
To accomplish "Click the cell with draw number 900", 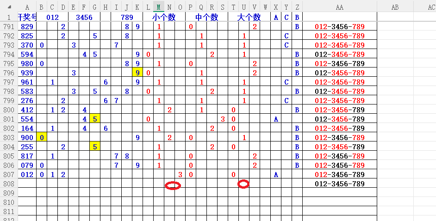I will (27, 138).
